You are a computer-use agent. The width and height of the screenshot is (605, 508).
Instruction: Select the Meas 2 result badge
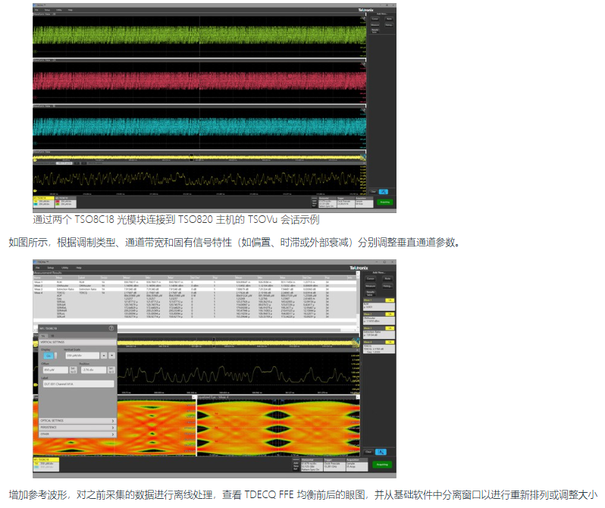click(379, 318)
